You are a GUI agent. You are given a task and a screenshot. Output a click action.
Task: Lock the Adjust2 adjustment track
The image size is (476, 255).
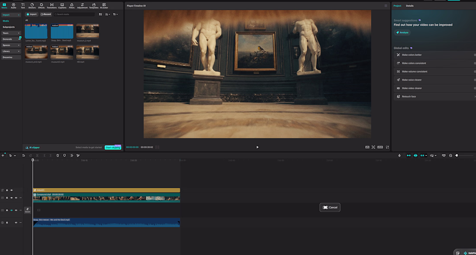pos(7,190)
